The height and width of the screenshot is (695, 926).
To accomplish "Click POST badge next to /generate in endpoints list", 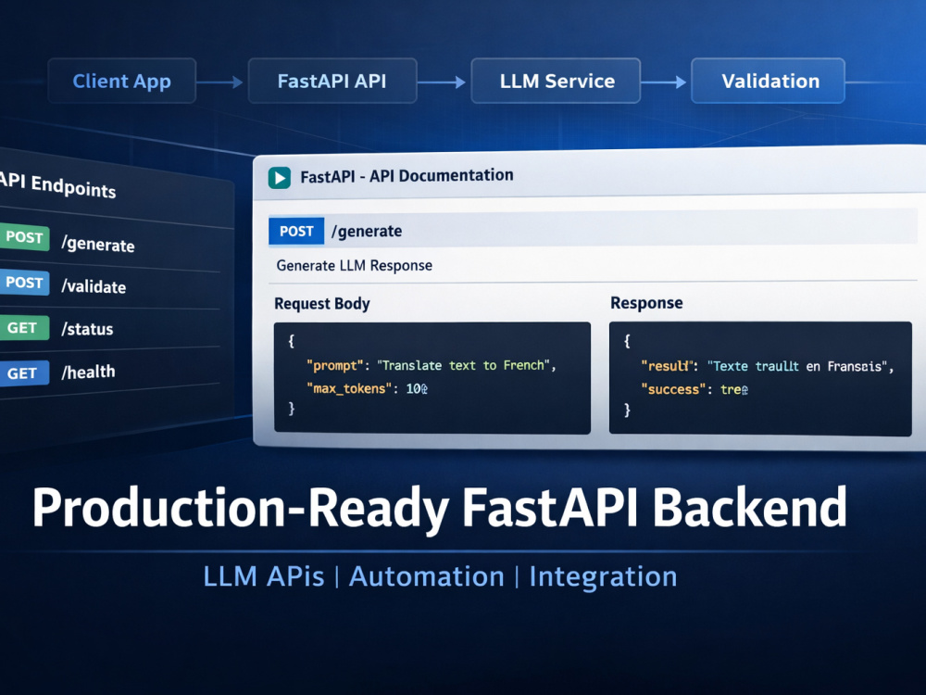I will pos(24,237).
